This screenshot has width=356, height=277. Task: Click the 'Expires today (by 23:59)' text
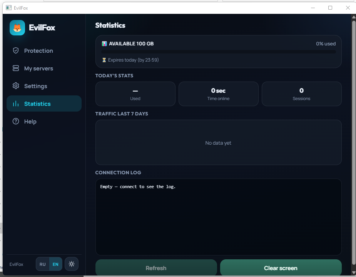(x=133, y=60)
